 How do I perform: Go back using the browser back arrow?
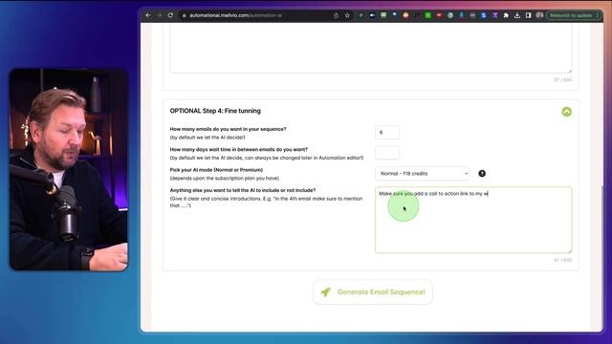[148, 15]
